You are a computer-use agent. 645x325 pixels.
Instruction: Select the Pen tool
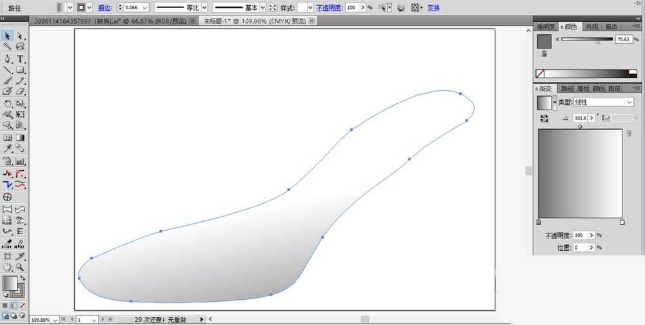pyautogui.click(x=7, y=59)
